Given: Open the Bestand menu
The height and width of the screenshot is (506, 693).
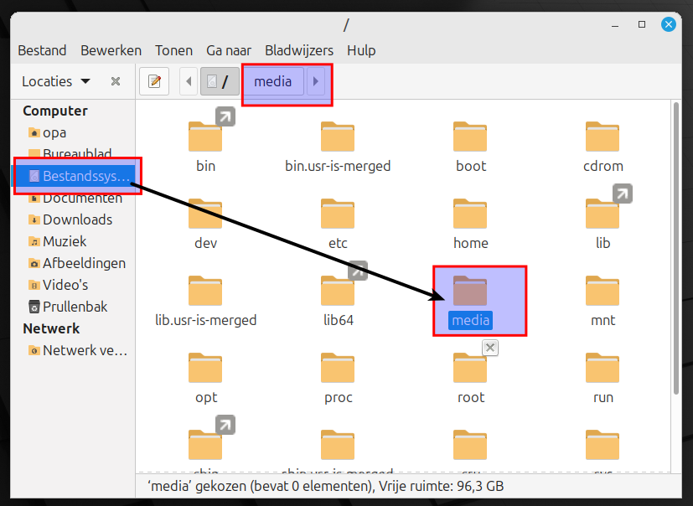Looking at the screenshot, I should [x=42, y=50].
